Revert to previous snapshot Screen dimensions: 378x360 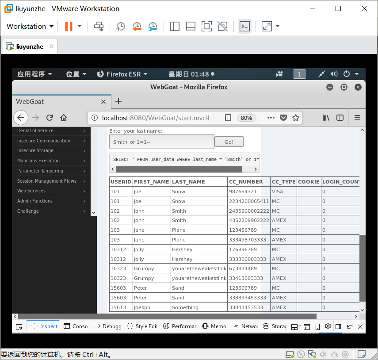137,26
